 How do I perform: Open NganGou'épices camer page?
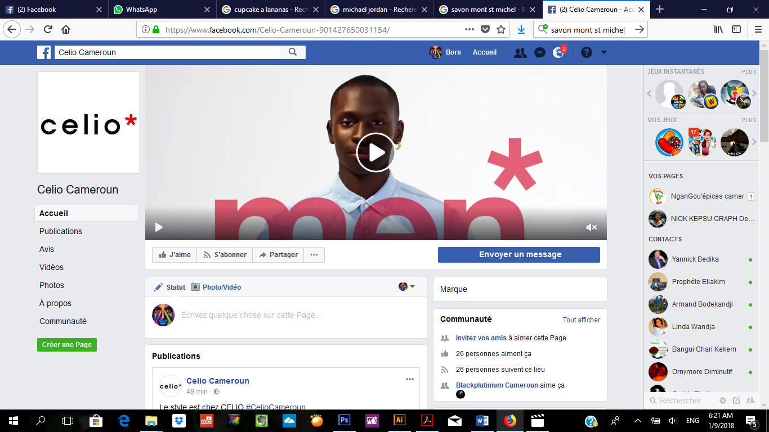[x=702, y=196]
